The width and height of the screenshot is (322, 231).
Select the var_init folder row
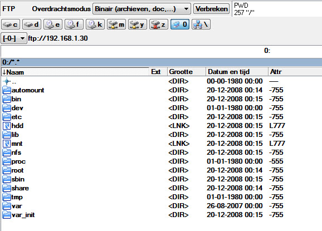click(x=162, y=215)
